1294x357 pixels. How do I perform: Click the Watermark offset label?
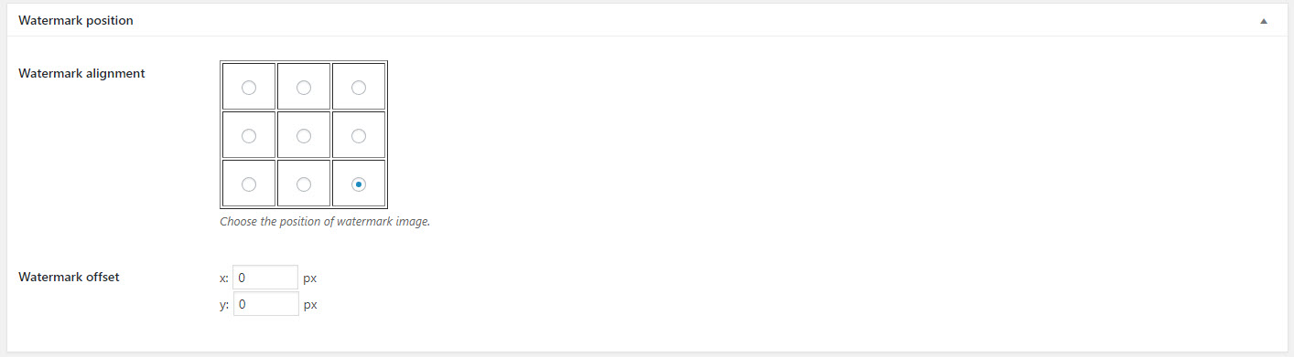tap(69, 277)
